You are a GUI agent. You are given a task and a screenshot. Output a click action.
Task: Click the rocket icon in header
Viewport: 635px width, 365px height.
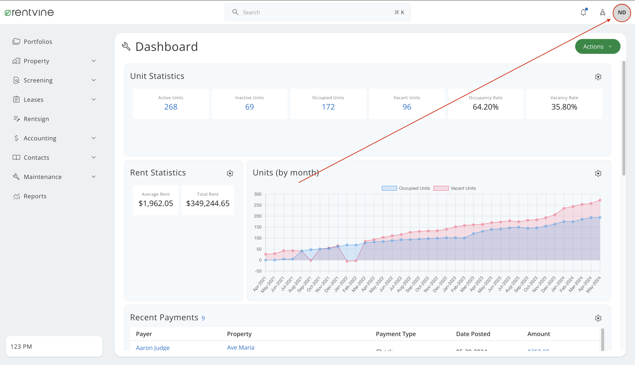pos(602,12)
